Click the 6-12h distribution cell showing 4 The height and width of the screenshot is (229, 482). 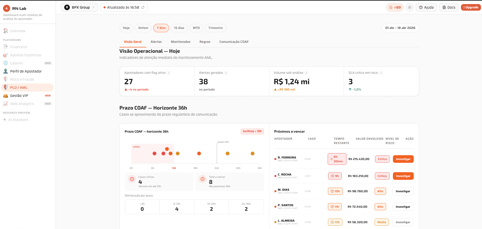coord(177,207)
